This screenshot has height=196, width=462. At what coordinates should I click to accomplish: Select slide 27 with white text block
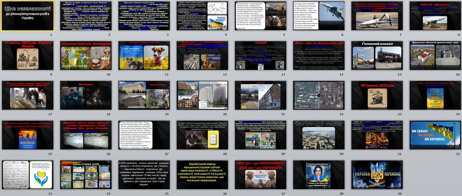point(144,135)
